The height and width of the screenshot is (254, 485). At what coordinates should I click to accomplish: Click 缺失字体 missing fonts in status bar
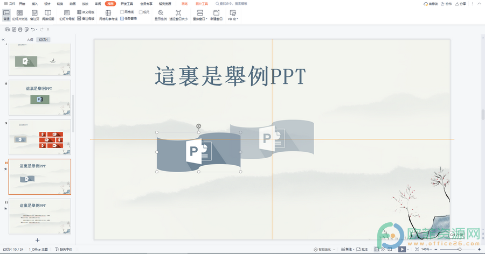coord(64,249)
